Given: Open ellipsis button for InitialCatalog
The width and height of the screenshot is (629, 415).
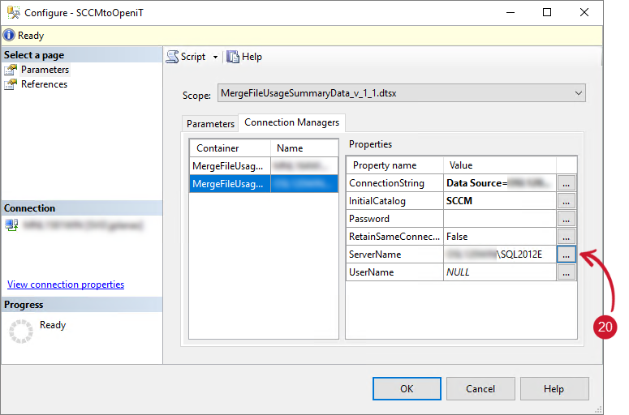Looking at the screenshot, I should point(566,201).
